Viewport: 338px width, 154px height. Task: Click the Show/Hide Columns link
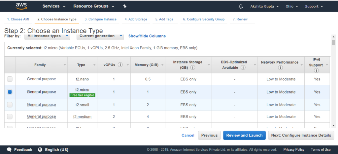pyautogui.click(x=147, y=36)
